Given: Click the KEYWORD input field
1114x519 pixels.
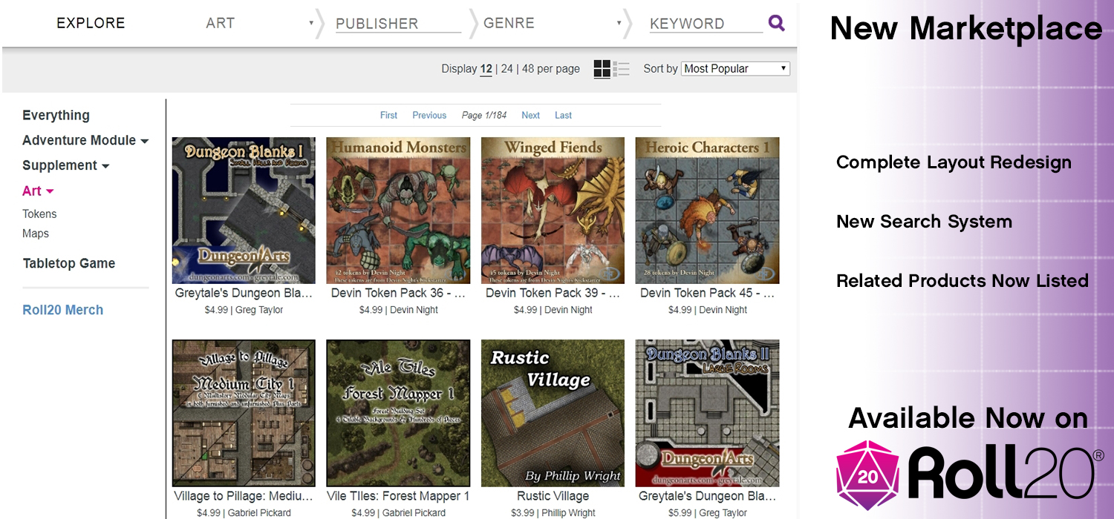Looking at the screenshot, I should (706, 23).
